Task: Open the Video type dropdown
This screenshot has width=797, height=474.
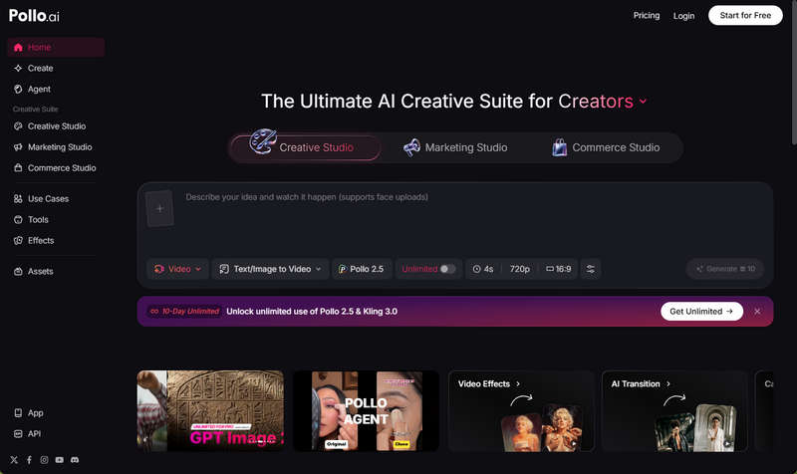Action: click(x=177, y=269)
